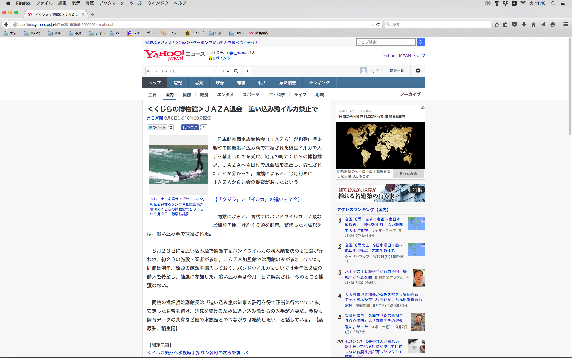Open the クジラとイルカの違いって link
The width and height of the screenshot is (572, 358).
pyautogui.click(x=257, y=199)
